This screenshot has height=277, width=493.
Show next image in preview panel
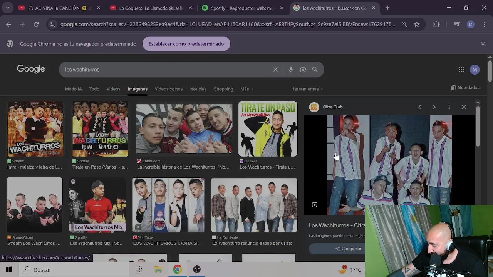pos(434,107)
